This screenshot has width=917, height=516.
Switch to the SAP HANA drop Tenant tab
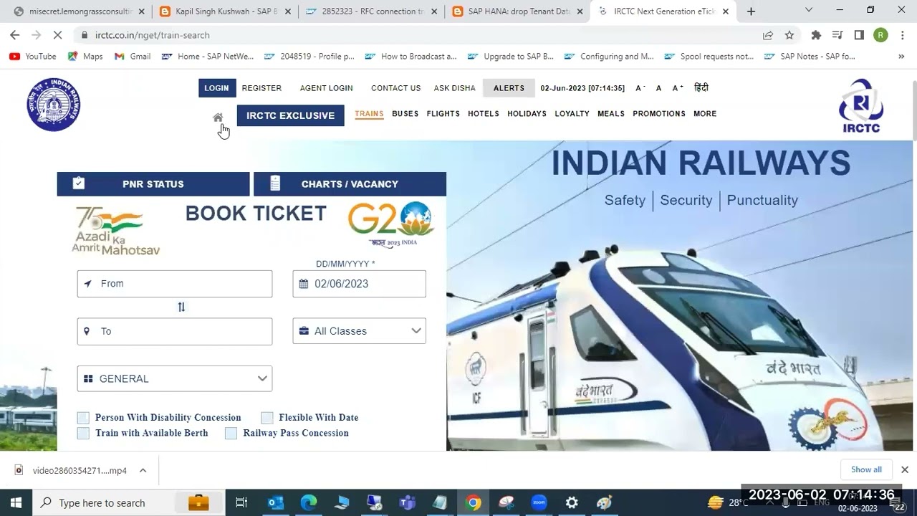pyautogui.click(x=517, y=11)
